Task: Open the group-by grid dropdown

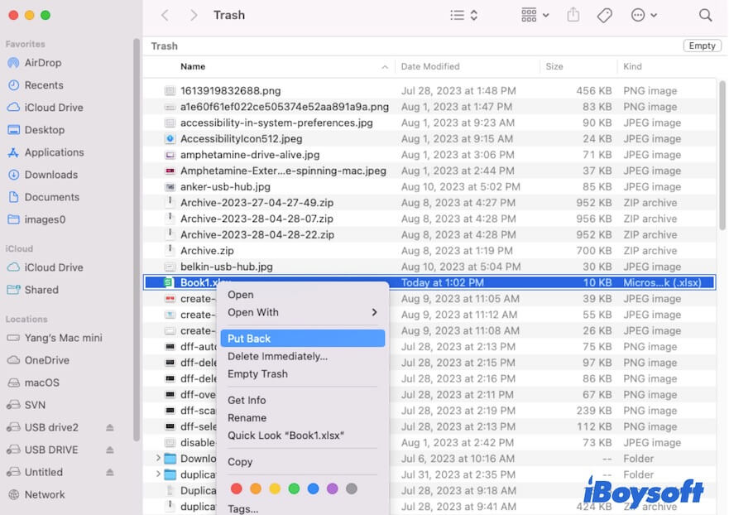Action: (535, 15)
